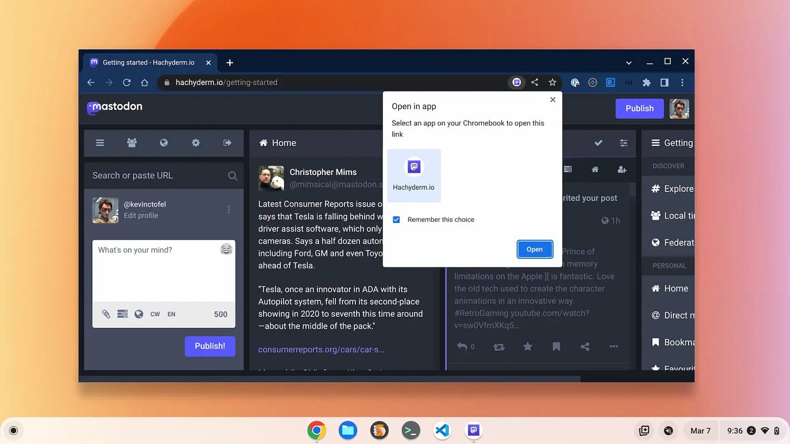Toggle Remember this choice checkbox
The width and height of the screenshot is (790, 444).
[396, 220]
